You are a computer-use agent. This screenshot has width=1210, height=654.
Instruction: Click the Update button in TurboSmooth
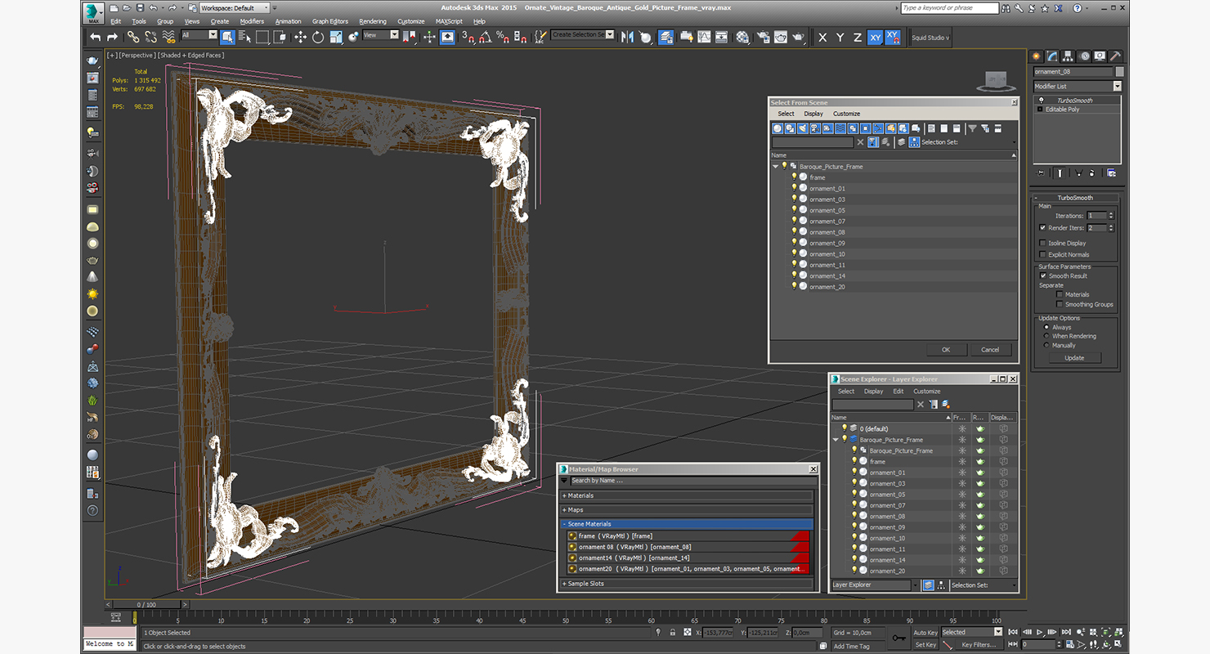1074,357
